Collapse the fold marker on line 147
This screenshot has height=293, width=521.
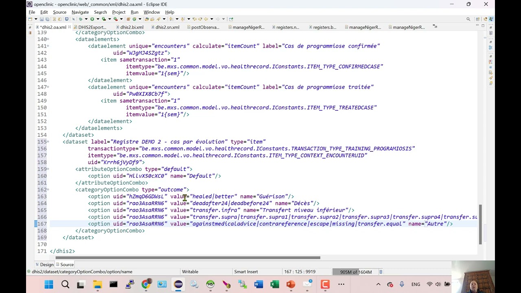tap(48, 87)
